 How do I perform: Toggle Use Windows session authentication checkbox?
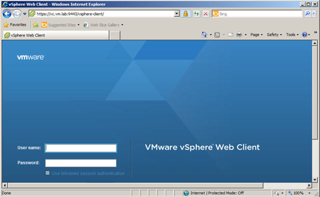[x=47, y=173]
